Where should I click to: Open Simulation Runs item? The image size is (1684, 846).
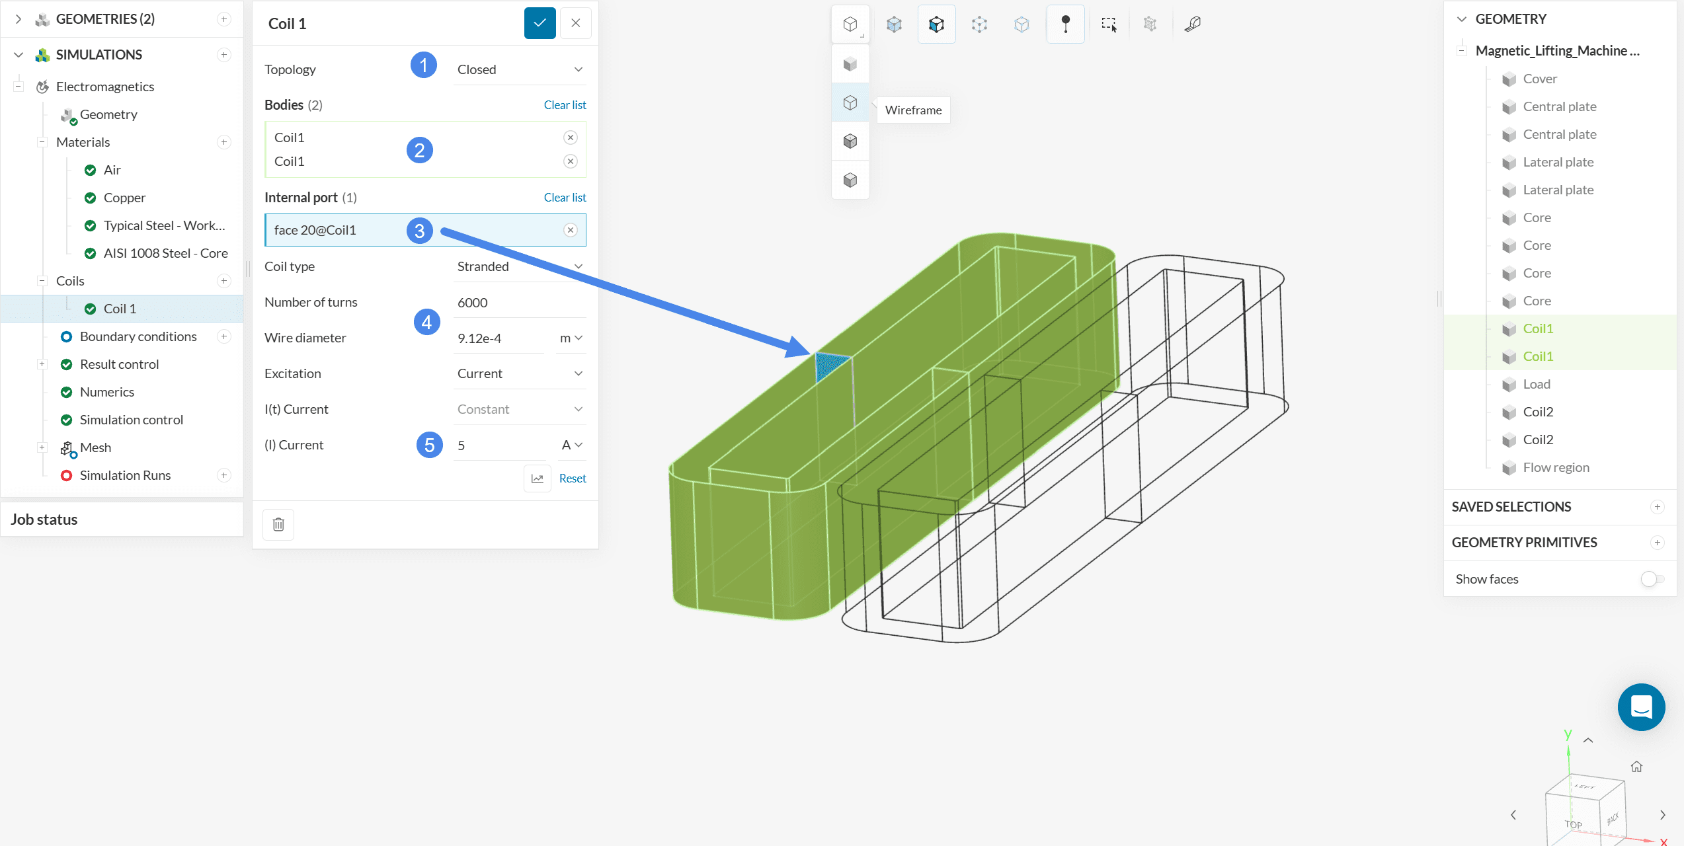[x=125, y=475]
